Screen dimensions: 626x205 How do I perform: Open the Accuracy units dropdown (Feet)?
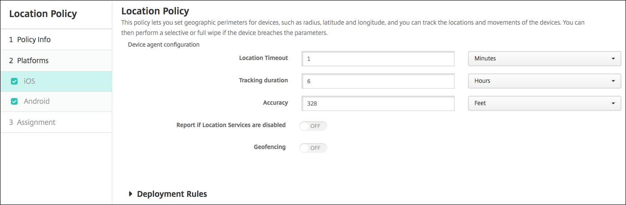coord(544,103)
